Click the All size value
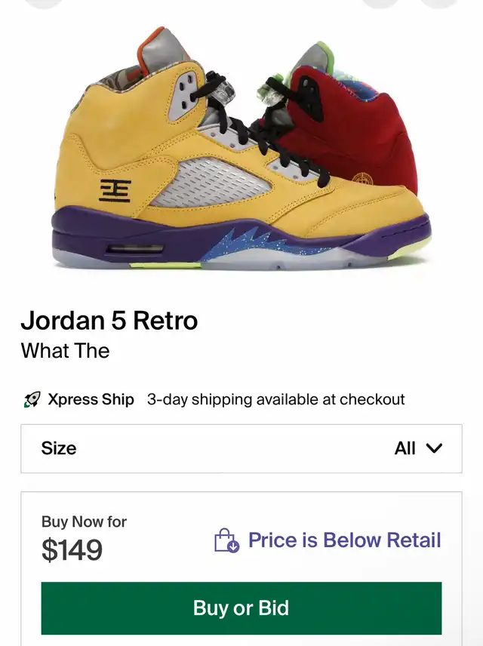 405,448
